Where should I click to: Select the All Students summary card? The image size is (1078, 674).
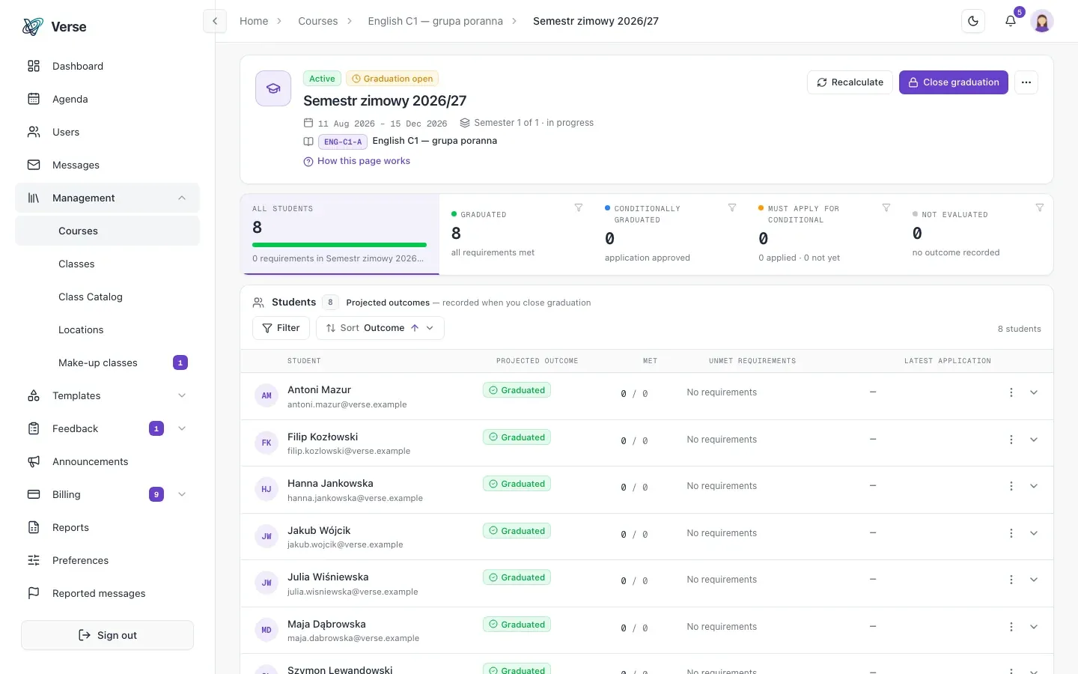point(340,234)
